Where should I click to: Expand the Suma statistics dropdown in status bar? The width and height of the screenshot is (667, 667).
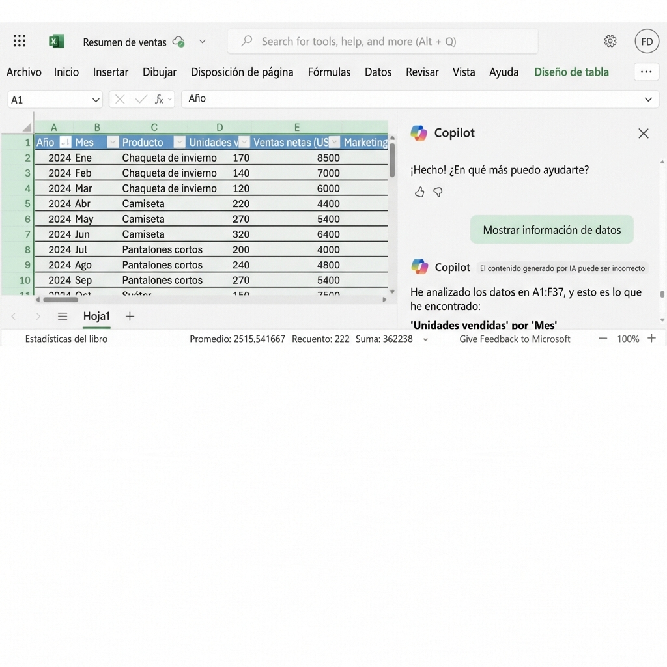click(425, 339)
